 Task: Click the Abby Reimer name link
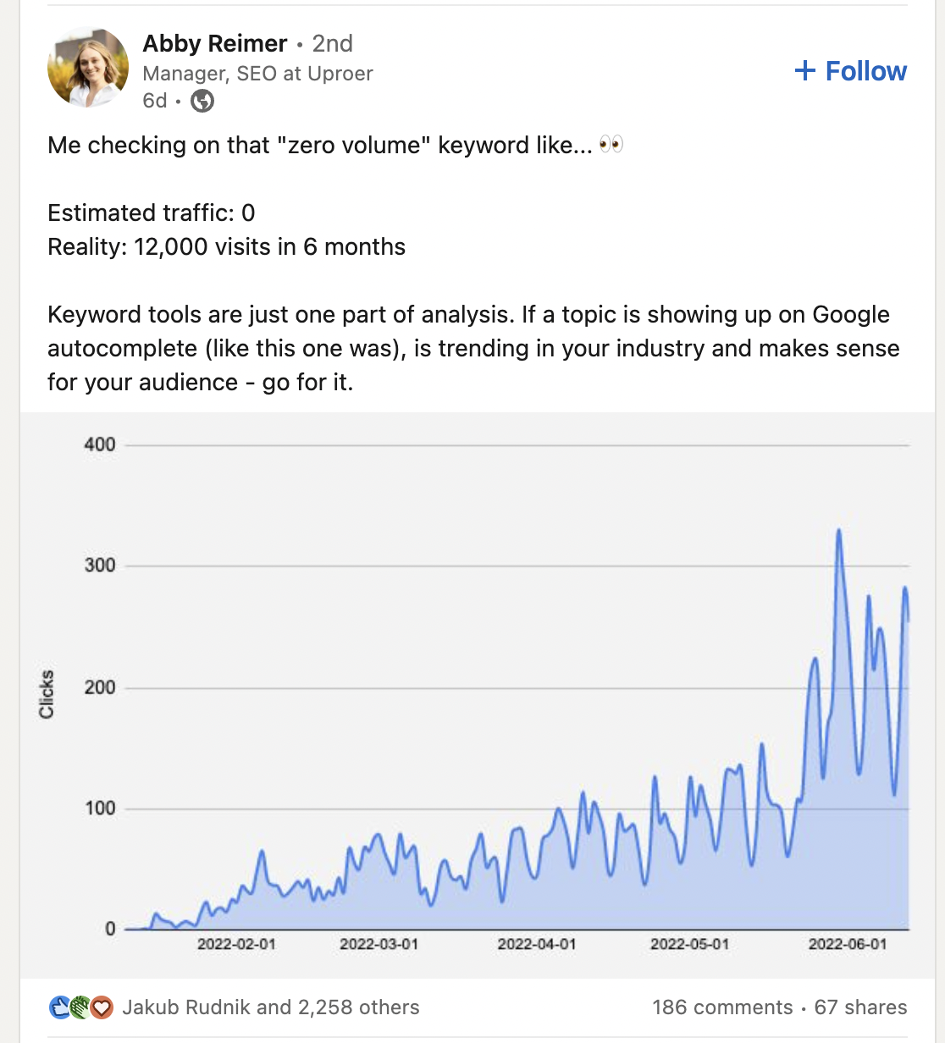point(215,43)
